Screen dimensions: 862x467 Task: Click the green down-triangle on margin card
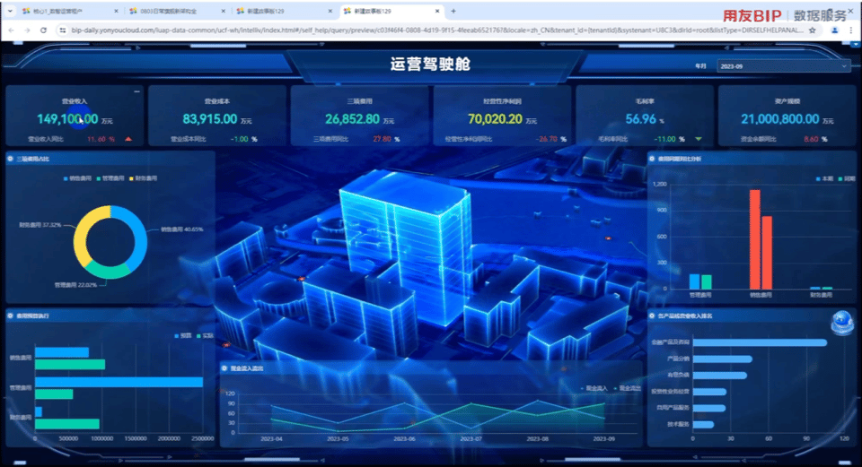pyautogui.click(x=699, y=139)
